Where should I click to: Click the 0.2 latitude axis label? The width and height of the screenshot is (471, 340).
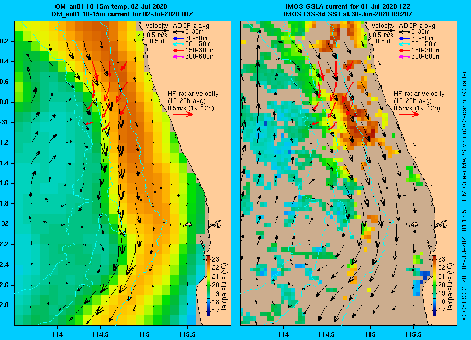click(x=5, y=41)
